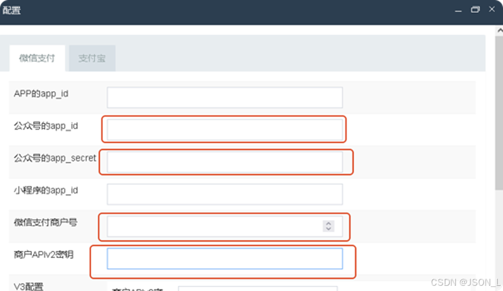
Task: Focus the APP的app_id input field
Action: tap(224, 98)
